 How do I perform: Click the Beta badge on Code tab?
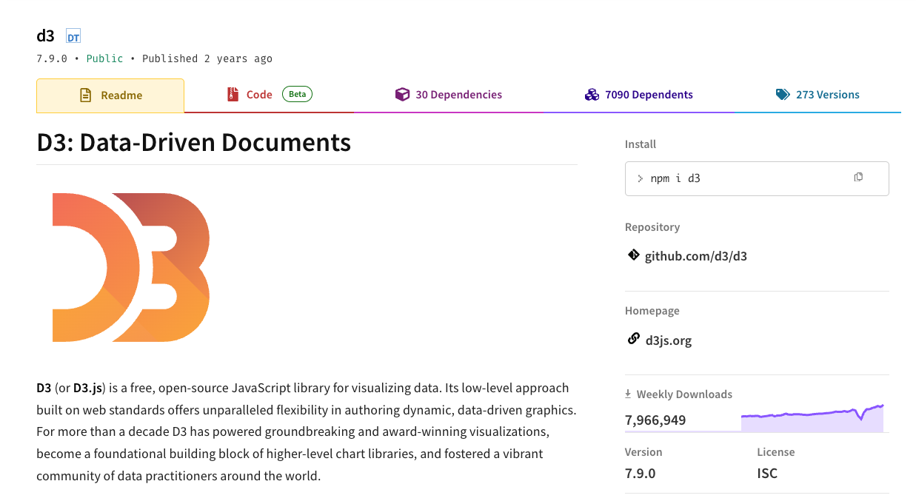pyautogui.click(x=297, y=94)
